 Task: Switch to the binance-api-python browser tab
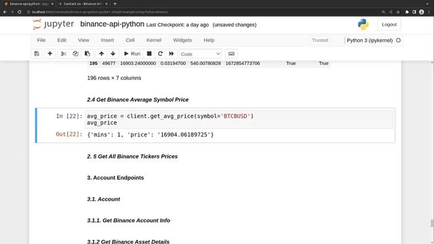point(28,4)
